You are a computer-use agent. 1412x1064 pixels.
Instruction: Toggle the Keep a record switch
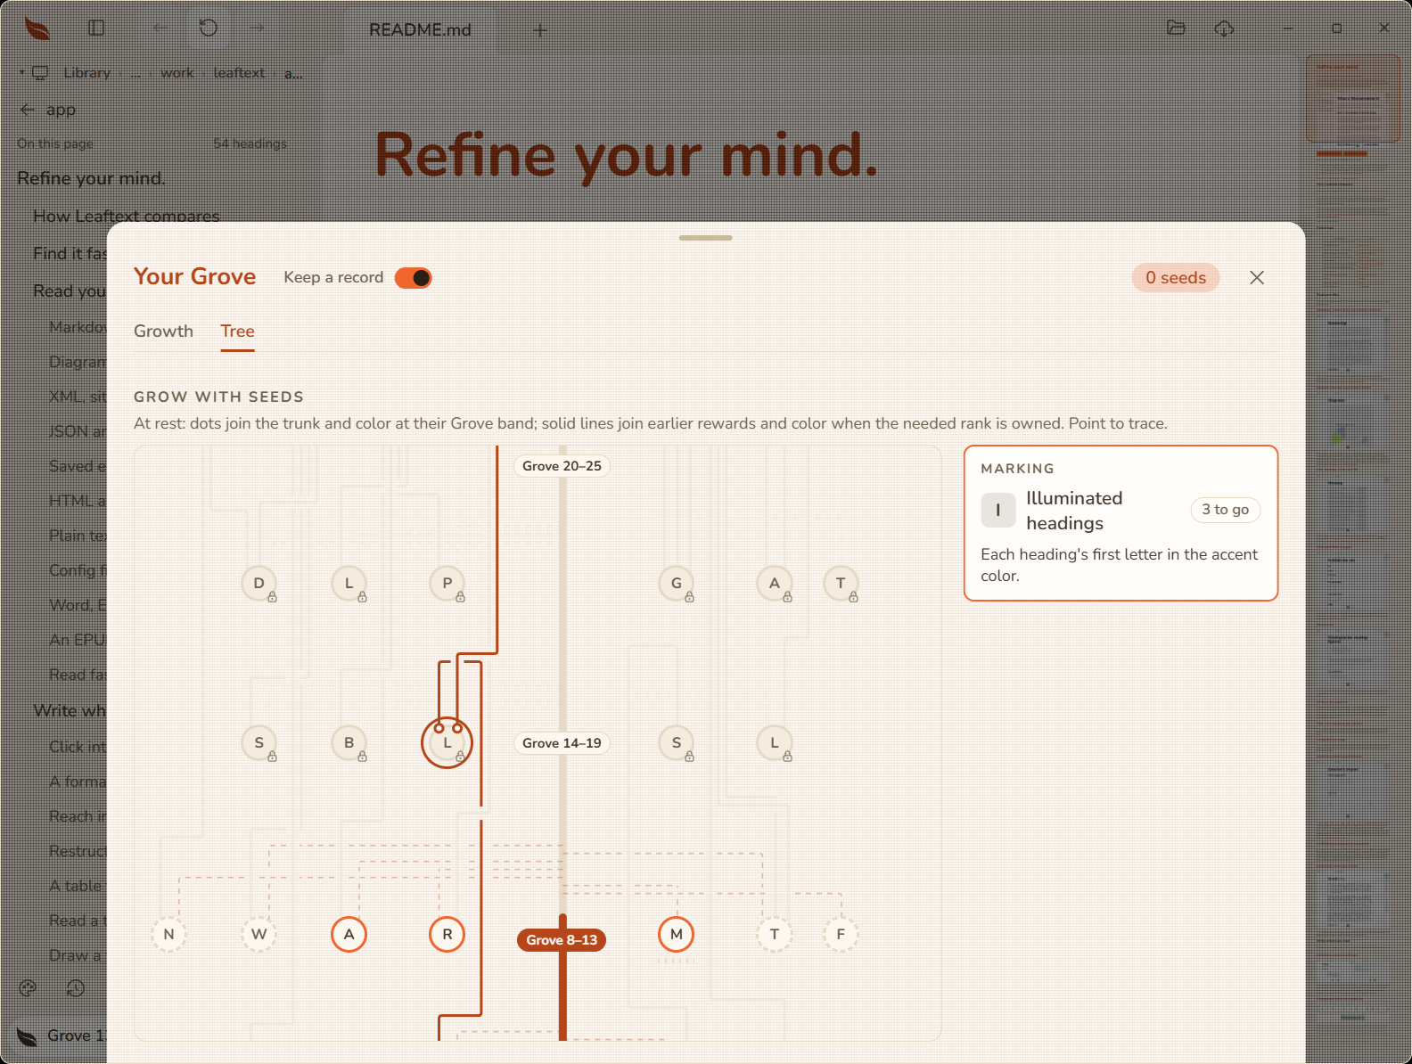click(x=413, y=278)
